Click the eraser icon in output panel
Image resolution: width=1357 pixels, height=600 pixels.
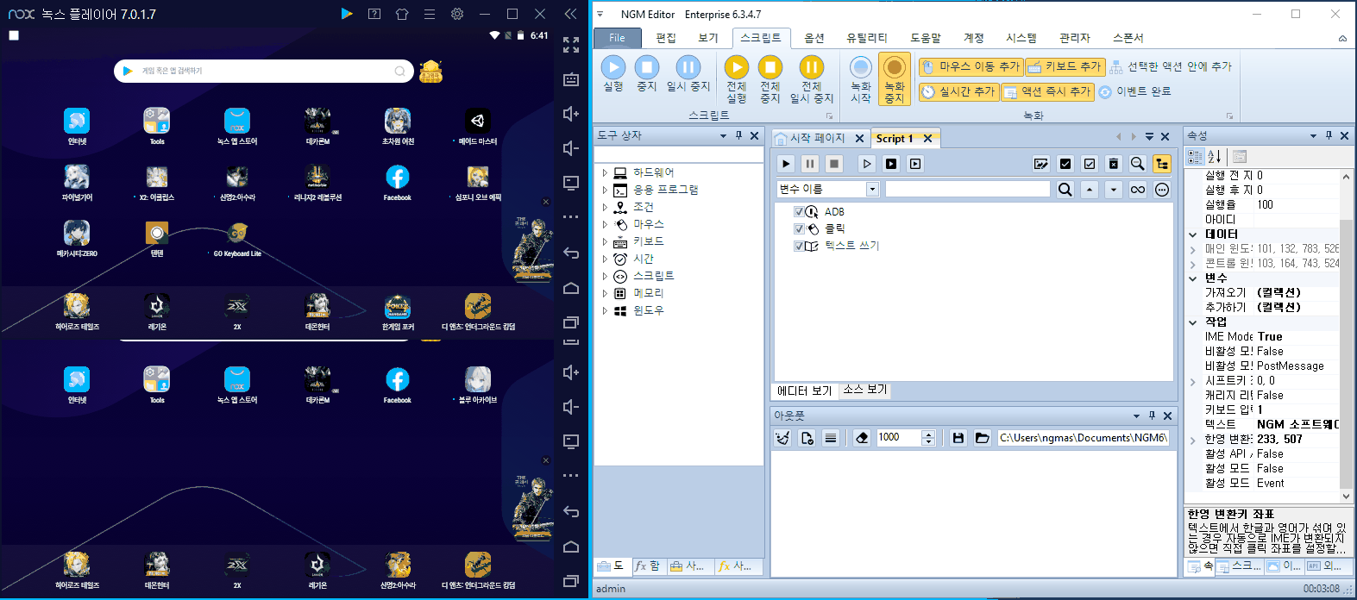tap(862, 438)
